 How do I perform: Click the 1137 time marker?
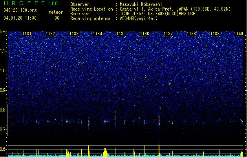point(168,34)
